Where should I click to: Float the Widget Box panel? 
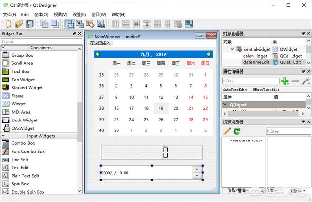(x=75, y=34)
